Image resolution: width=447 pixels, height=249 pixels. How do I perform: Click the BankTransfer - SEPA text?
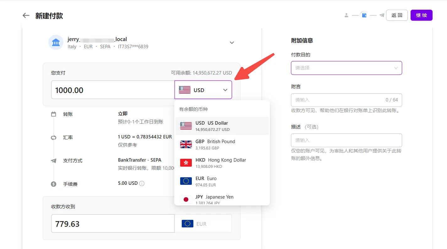[x=140, y=160]
